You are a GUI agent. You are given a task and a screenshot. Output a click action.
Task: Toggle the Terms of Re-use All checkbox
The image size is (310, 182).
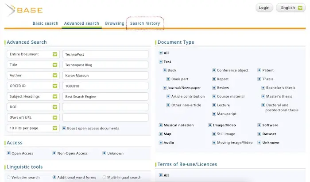click(160, 175)
